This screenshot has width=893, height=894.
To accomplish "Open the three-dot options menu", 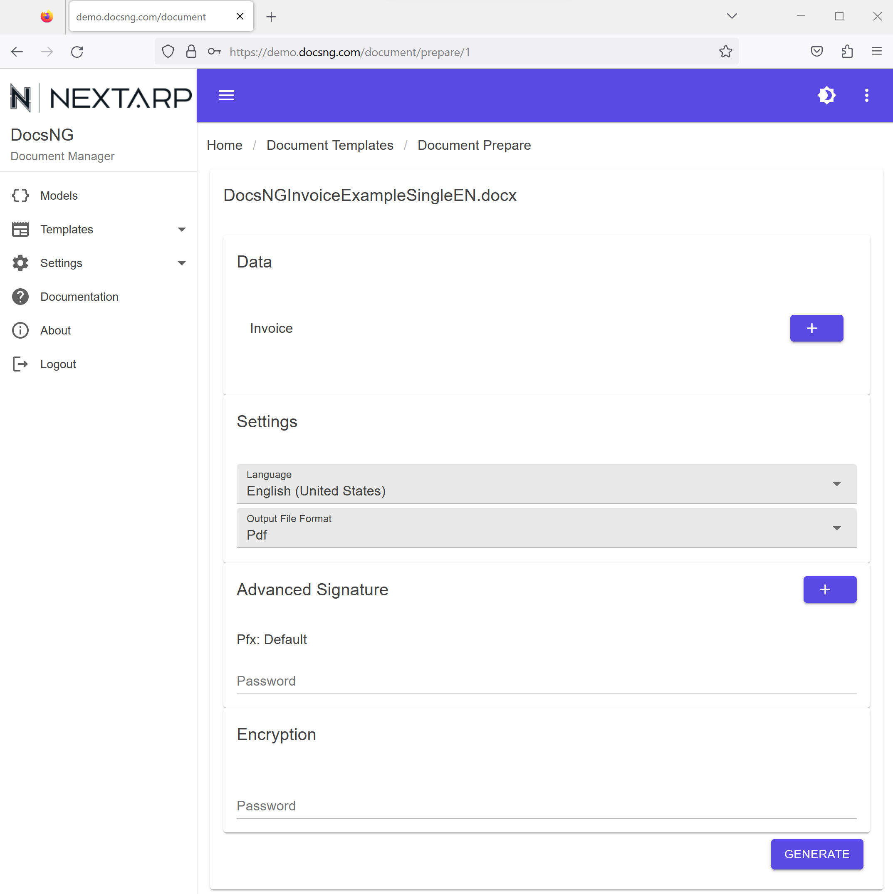I will pos(866,95).
